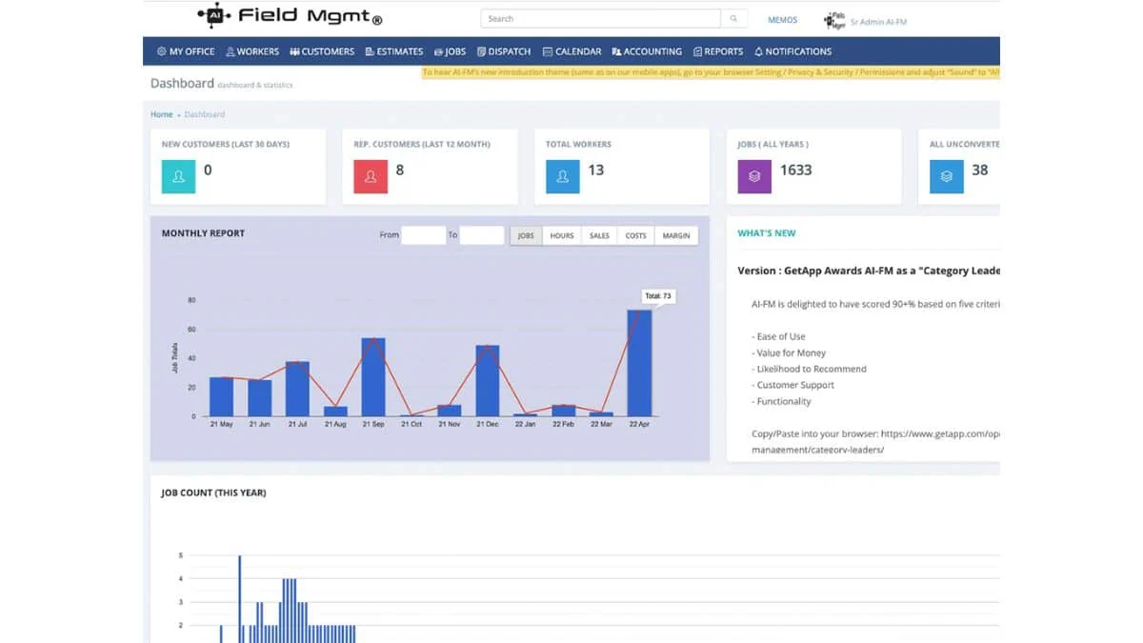Click the blue All Unconverted layers icon
The height and width of the screenshot is (643, 1143).
pos(946,176)
